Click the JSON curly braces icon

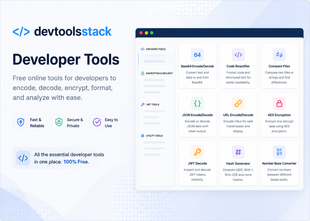click(x=197, y=103)
